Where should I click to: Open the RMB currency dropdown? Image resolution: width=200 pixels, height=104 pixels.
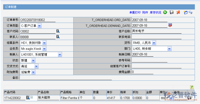click(154, 43)
